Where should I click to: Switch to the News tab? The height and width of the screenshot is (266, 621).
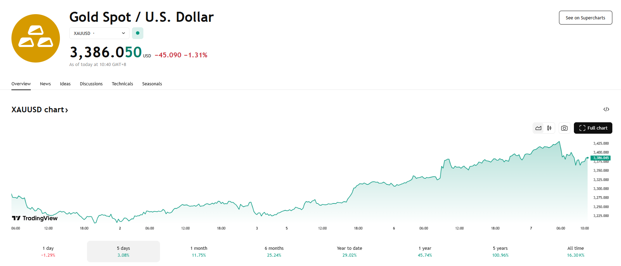point(45,84)
